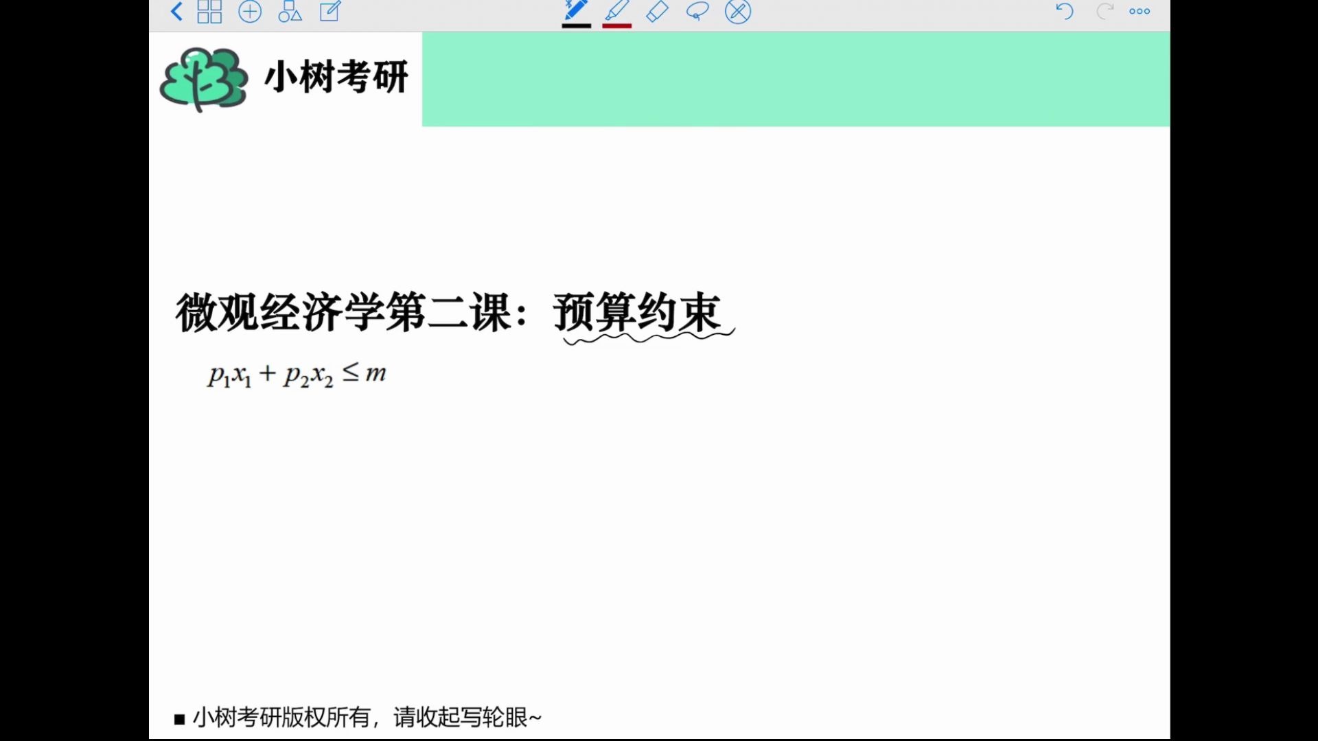Click the undo button
The height and width of the screenshot is (741, 1318).
1063,11
